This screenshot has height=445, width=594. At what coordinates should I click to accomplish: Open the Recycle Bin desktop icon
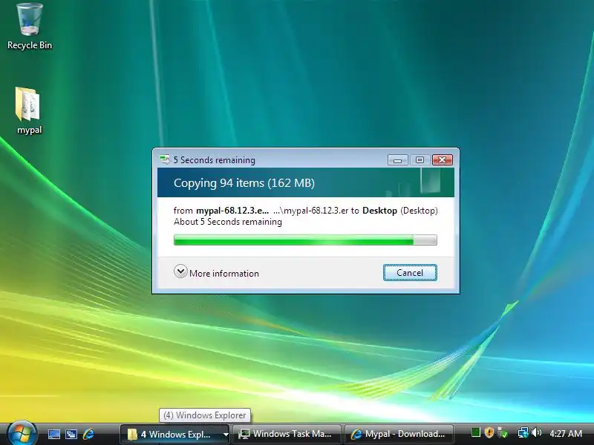(29, 27)
